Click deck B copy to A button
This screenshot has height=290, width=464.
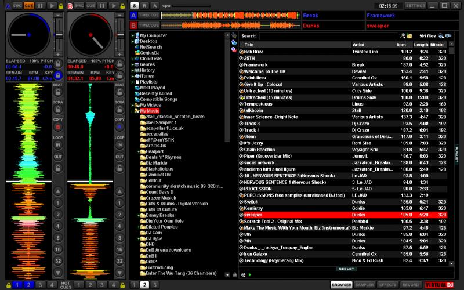(x=119, y=127)
